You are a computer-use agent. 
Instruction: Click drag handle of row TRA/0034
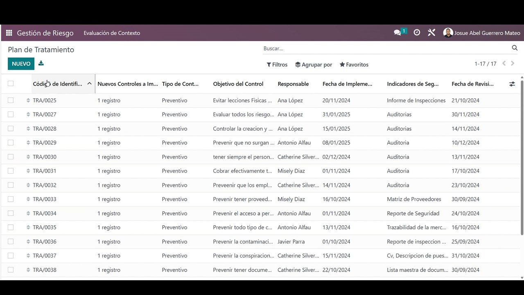click(28, 213)
